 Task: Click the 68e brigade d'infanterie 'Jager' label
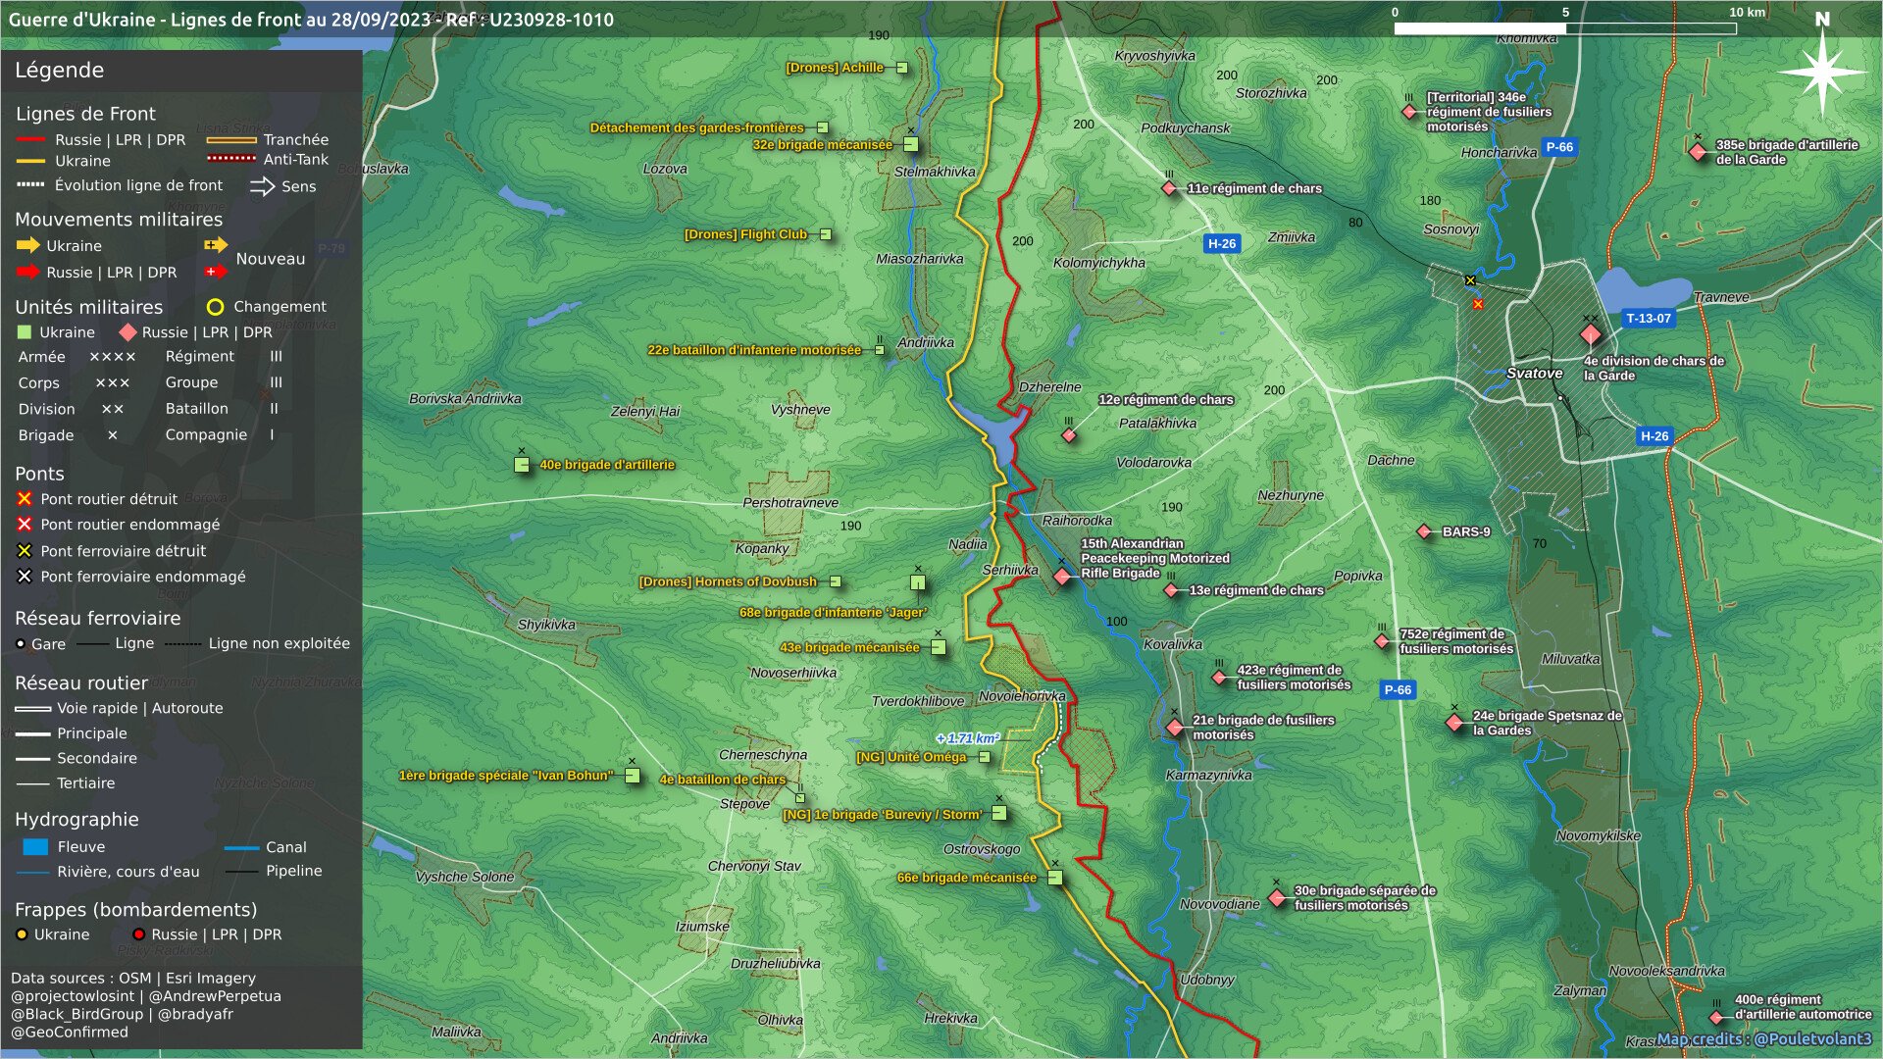point(833,613)
